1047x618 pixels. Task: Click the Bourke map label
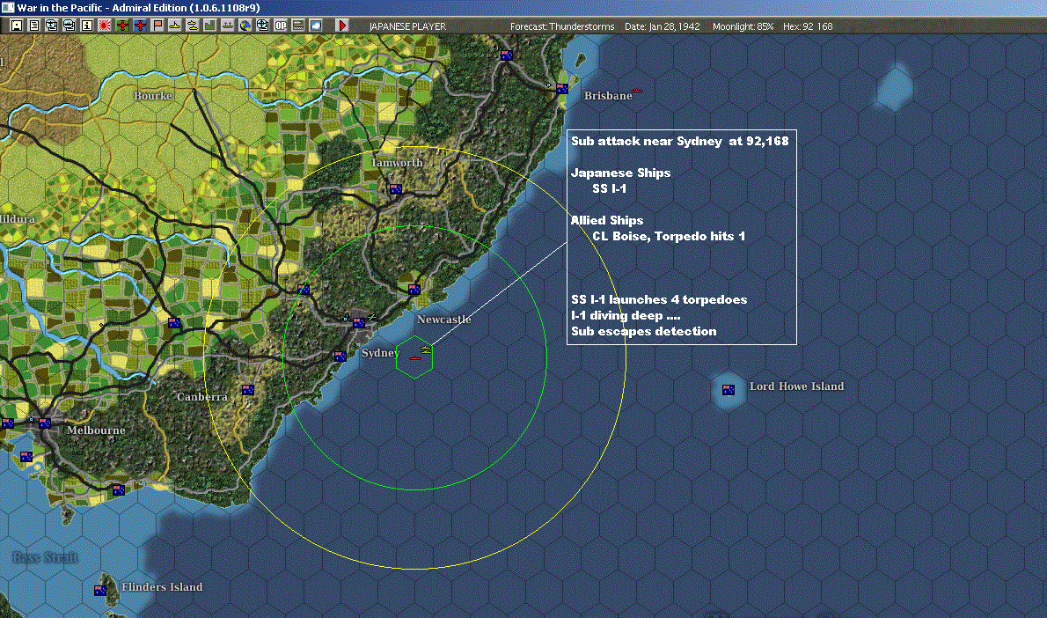(x=153, y=96)
